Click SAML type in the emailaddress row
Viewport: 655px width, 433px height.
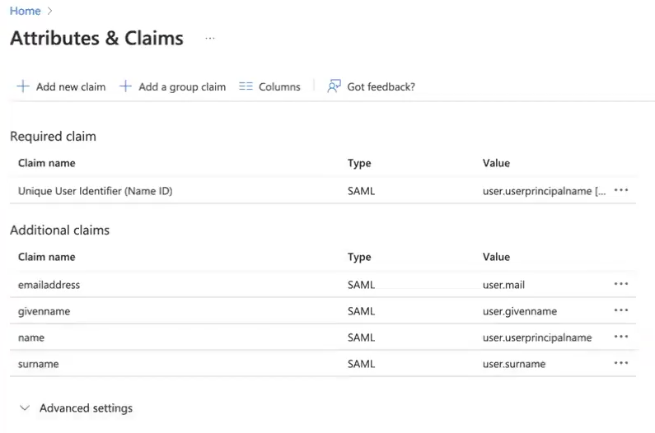coord(362,285)
